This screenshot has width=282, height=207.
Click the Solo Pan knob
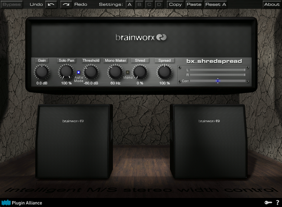pos(66,72)
